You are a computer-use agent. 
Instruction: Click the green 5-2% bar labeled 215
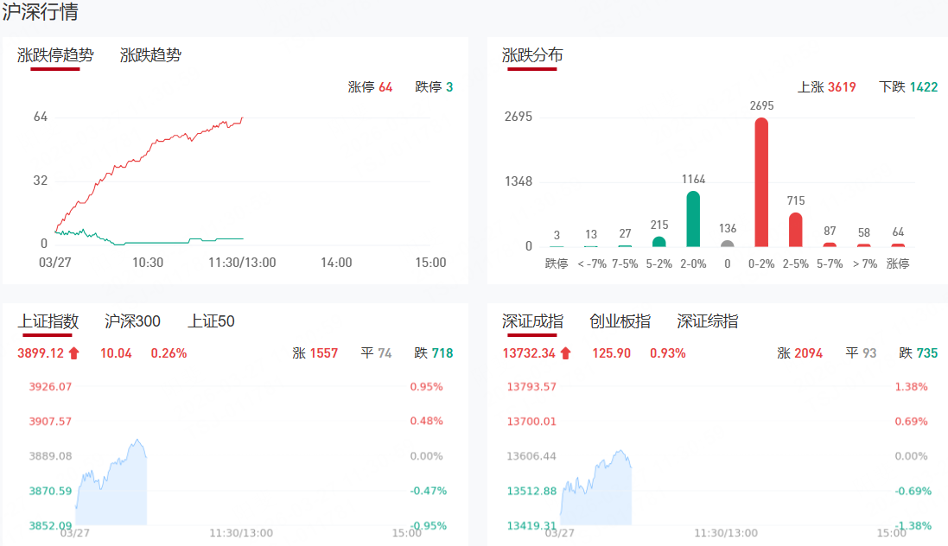click(x=659, y=242)
